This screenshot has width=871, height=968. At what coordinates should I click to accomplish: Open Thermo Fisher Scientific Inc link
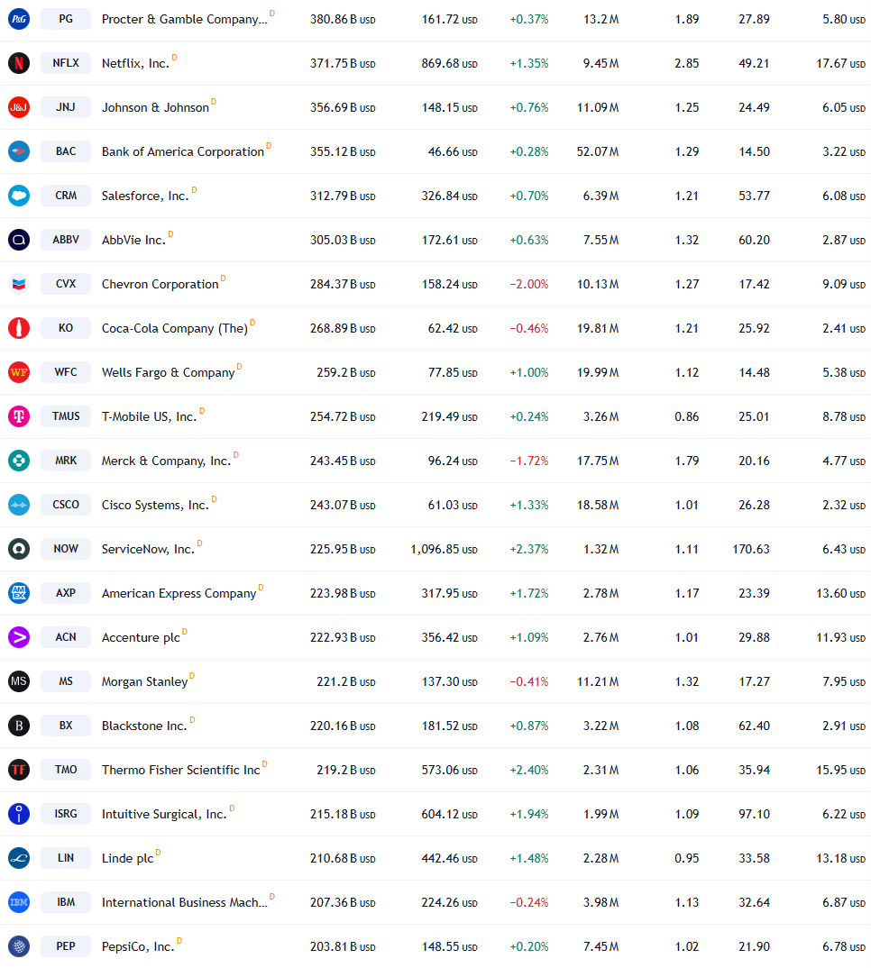[x=181, y=770]
